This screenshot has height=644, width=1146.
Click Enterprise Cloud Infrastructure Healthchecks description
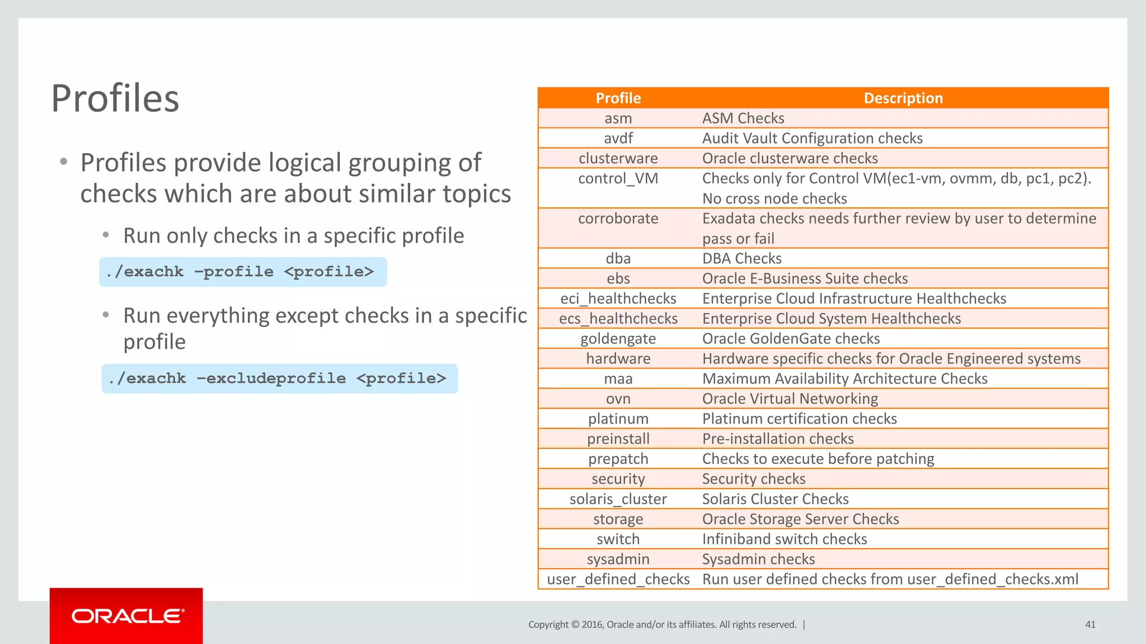coord(854,299)
